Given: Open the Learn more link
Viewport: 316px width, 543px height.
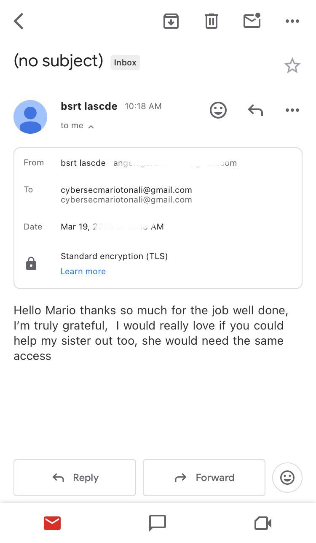Looking at the screenshot, I should (83, 271).
